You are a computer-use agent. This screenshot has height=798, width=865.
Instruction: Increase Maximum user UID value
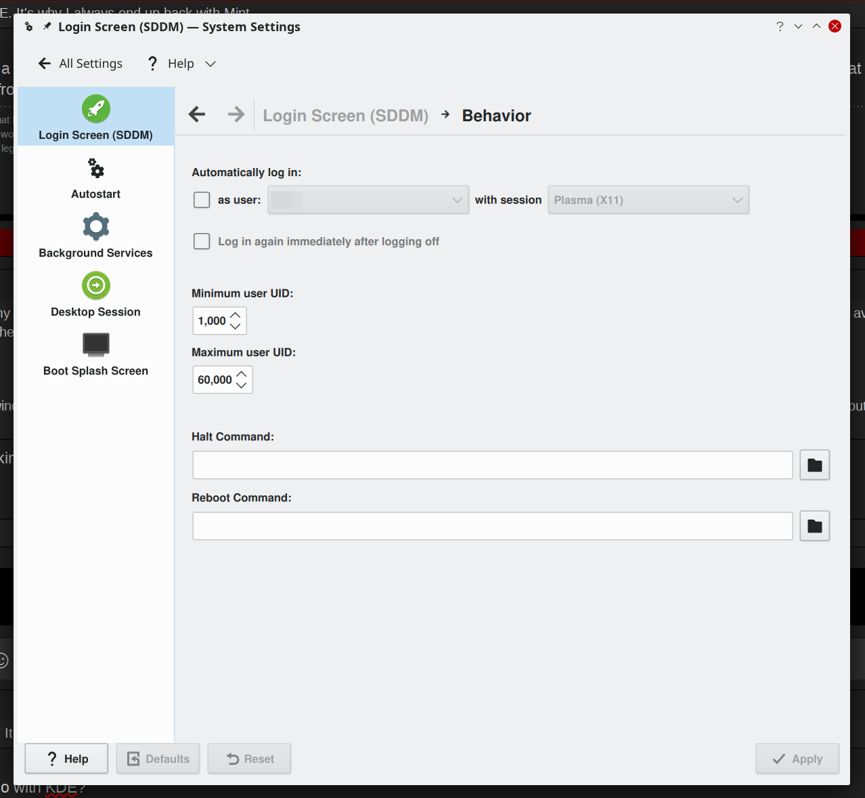coord(242,375)
